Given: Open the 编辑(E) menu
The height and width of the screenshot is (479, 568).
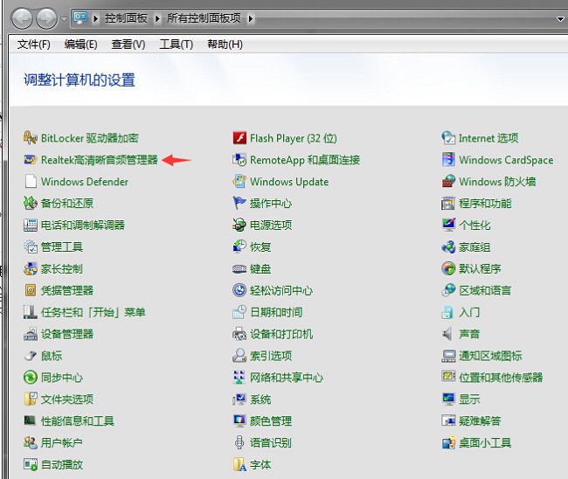Looking at the screenshot, I should tap(80, 45).
